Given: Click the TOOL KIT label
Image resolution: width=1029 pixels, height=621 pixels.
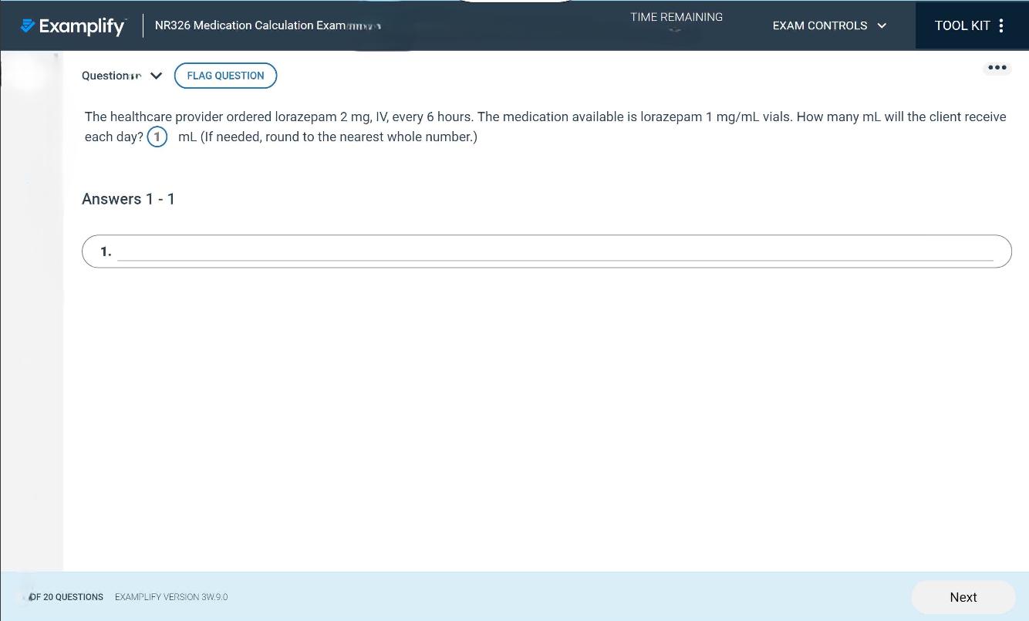Looking at the screenshot, I should pos(962,25).
